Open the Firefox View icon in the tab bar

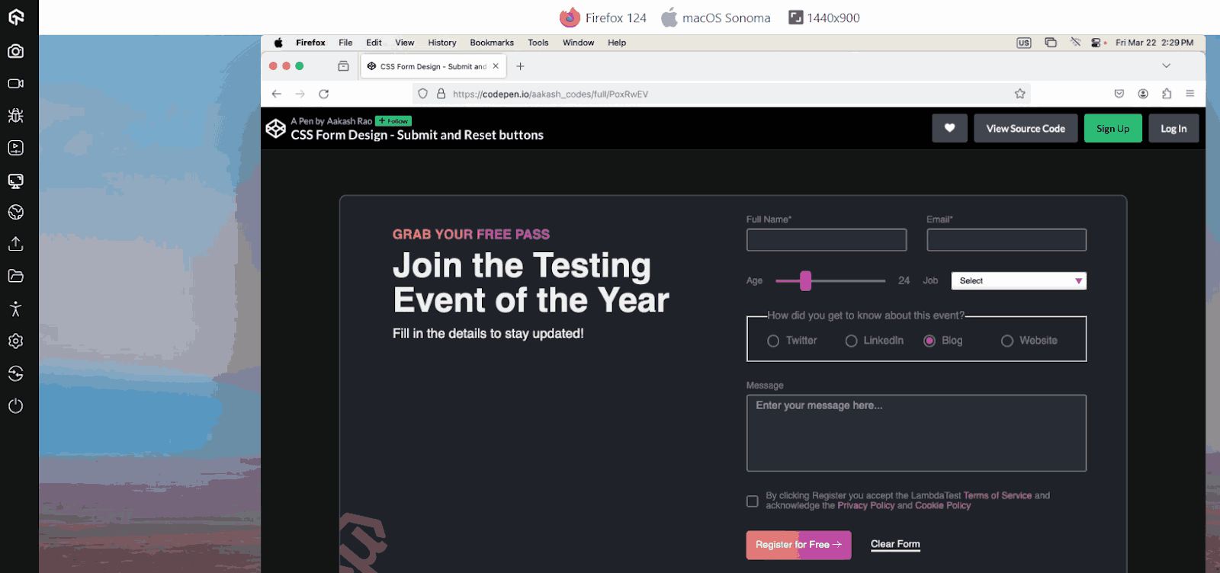[344, 66]
